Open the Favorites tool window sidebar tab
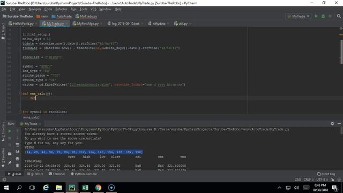 pos(3,157)
